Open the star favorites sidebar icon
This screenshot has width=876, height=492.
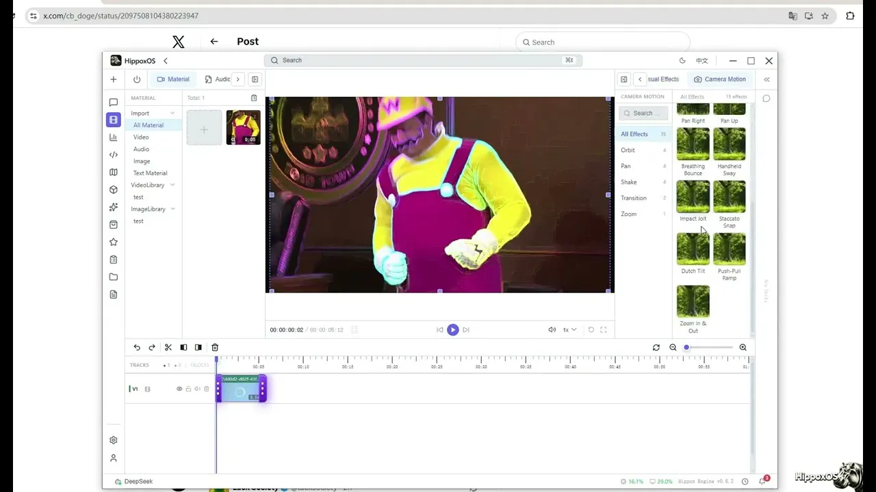point(114,242)
